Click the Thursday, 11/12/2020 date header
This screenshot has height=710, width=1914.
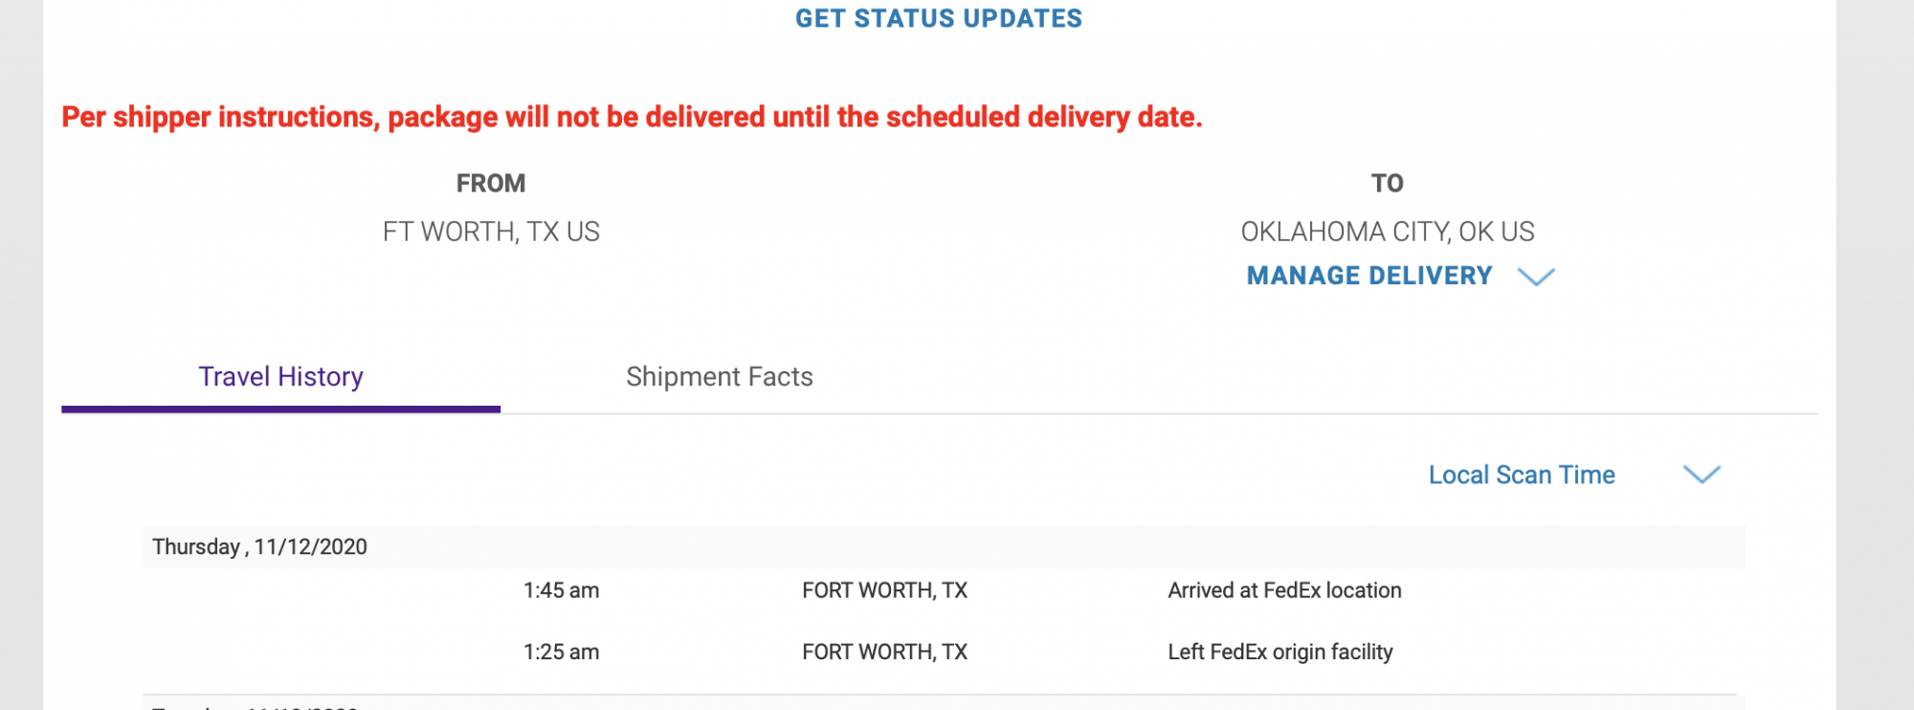[x=259, y=546]
